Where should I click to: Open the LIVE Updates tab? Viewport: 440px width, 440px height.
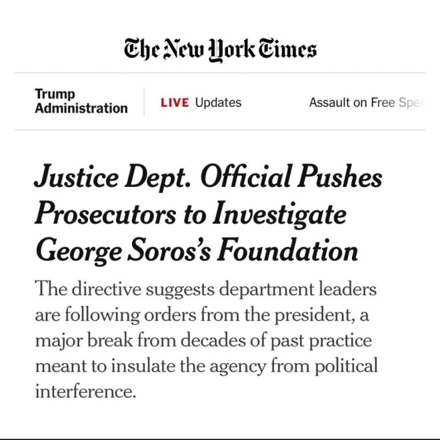click(x=201, y=103)
